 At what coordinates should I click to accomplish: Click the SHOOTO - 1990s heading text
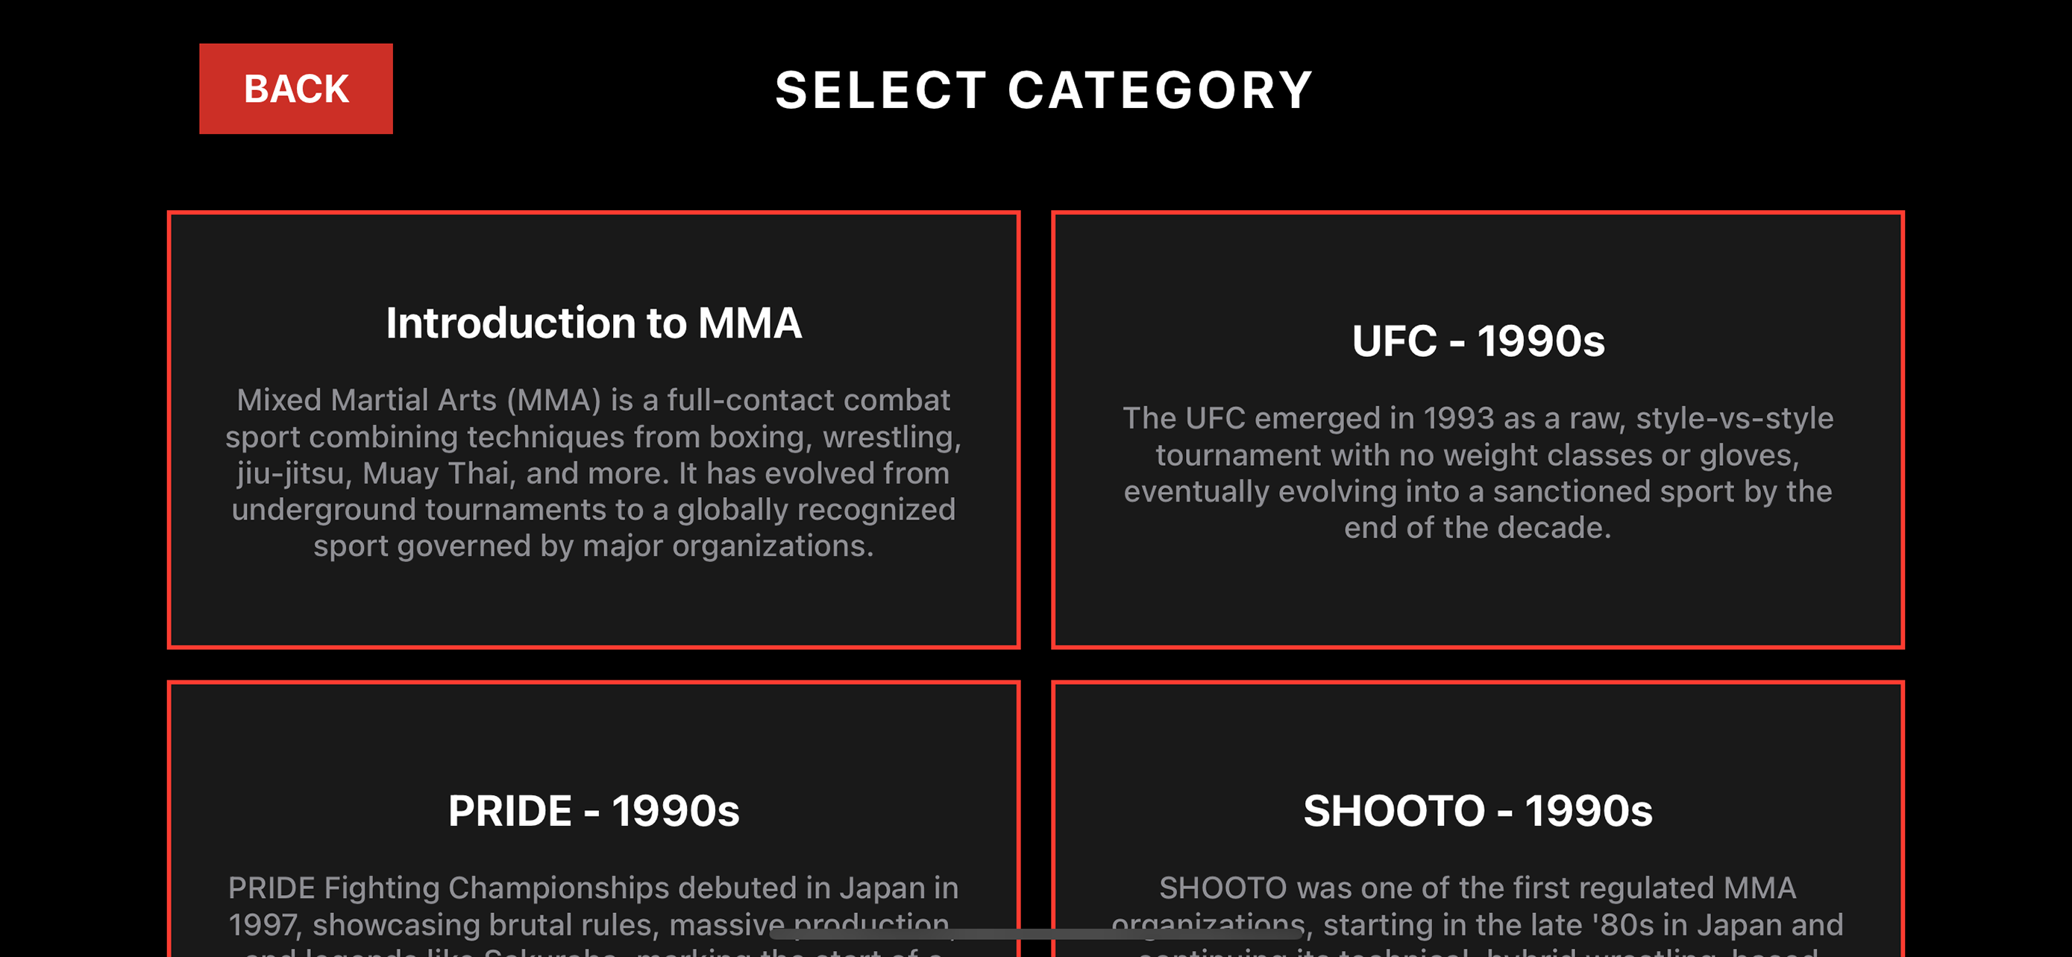1478,811
